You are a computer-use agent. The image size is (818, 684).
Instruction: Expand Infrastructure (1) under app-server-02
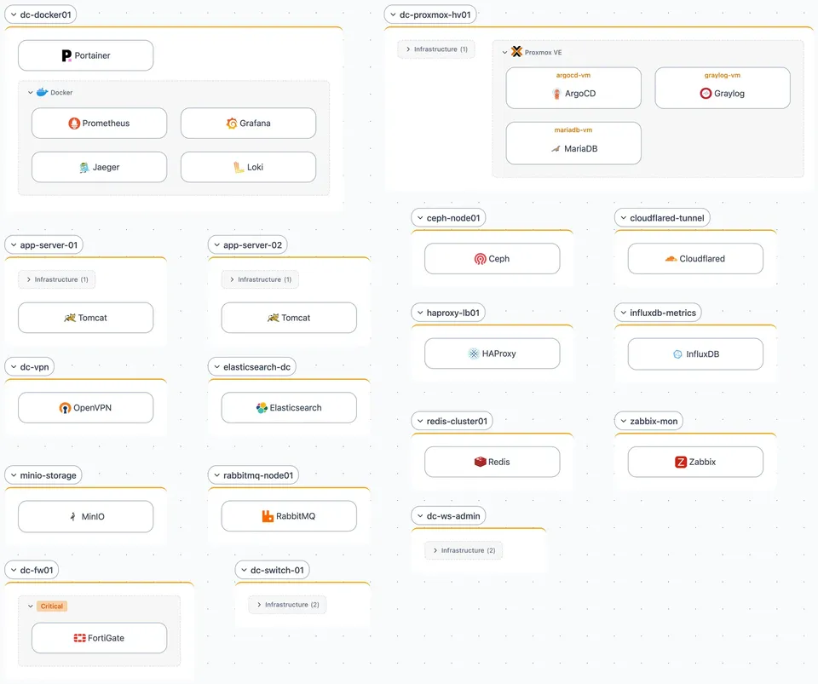tap(261, 279)
